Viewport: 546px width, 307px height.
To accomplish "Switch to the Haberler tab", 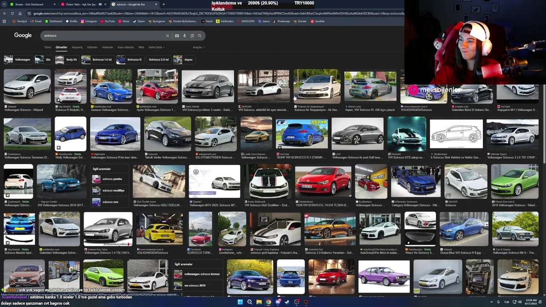I will pyautogui.click(x=107, y=47).
